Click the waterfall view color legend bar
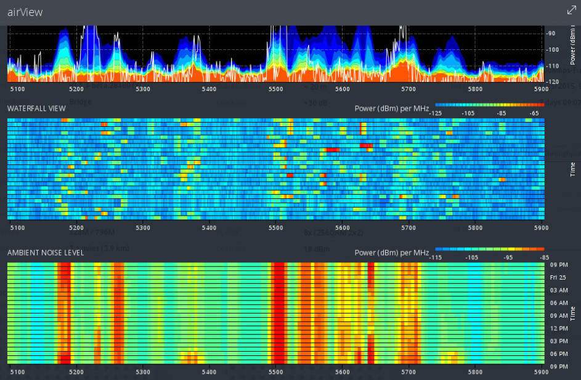The width and height of the screenshot is (581, 380). pyautogui.click(x=490, y=105)
